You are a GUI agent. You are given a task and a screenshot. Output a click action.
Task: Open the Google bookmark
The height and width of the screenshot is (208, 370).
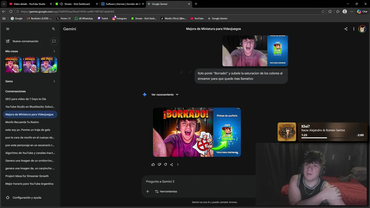pyautogui.click(x=16, y=18)
